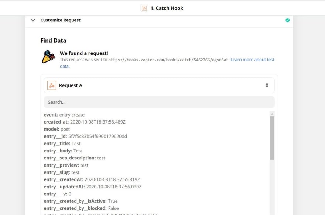325x215 pixels.
Task: Select the entry__createdAt timestamp row
Action: [92, 179]
